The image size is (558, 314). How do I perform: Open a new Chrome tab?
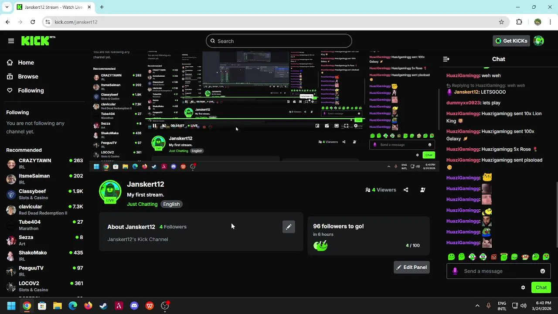(102, 7)
